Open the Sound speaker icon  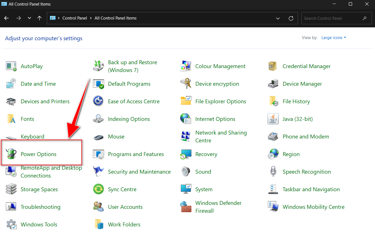186,172
